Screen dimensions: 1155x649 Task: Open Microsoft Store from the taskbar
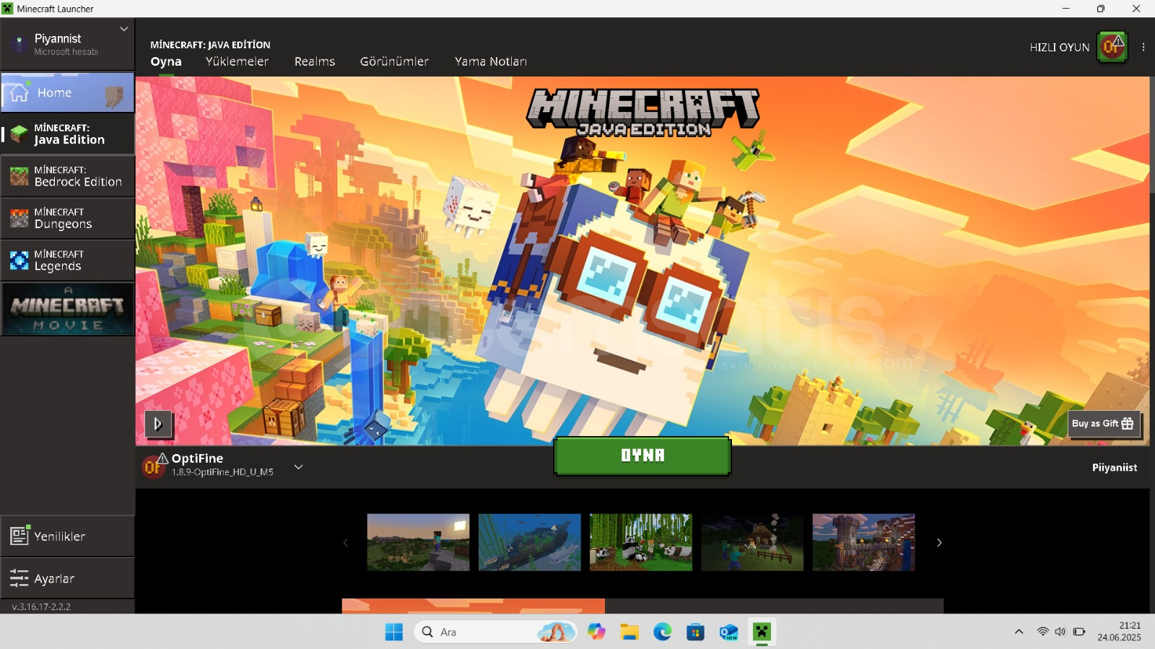coord(695,632)
